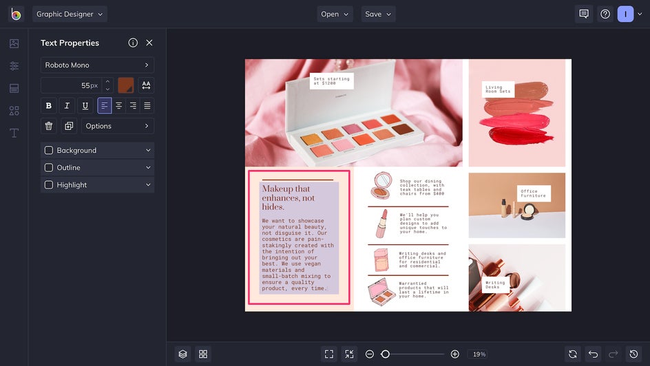Toggle italic text formatting
650x366 pixels.
(x=67, y=105)
